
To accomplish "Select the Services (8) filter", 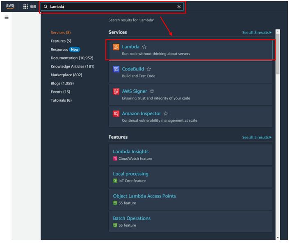I will 61,32.
